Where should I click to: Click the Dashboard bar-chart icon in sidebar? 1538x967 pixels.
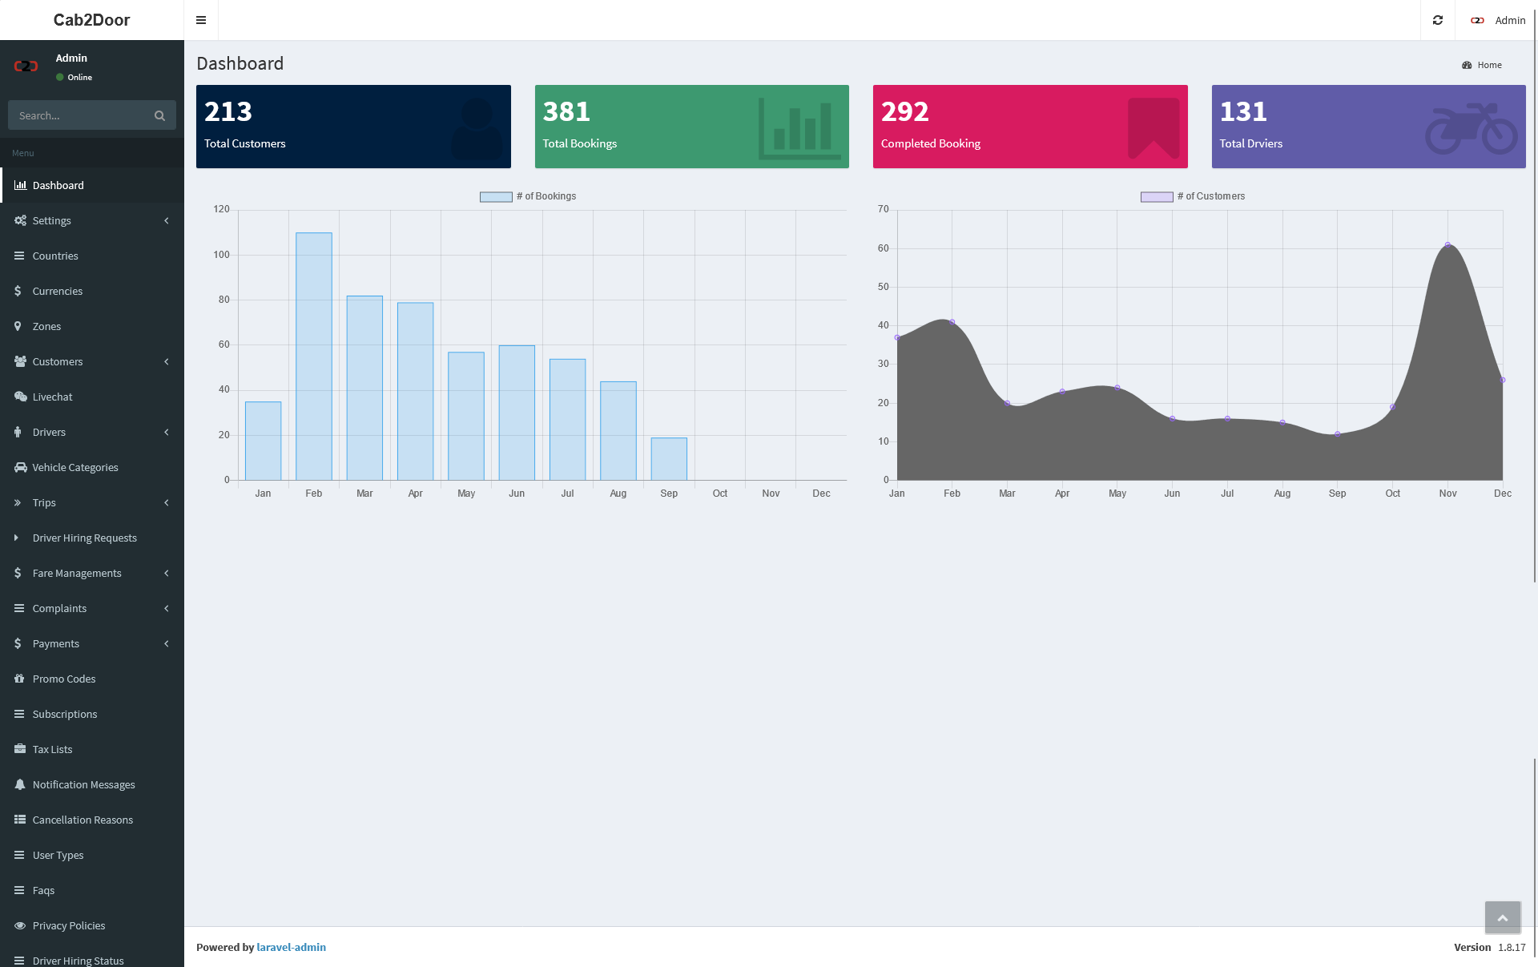(x=20, y=185)
